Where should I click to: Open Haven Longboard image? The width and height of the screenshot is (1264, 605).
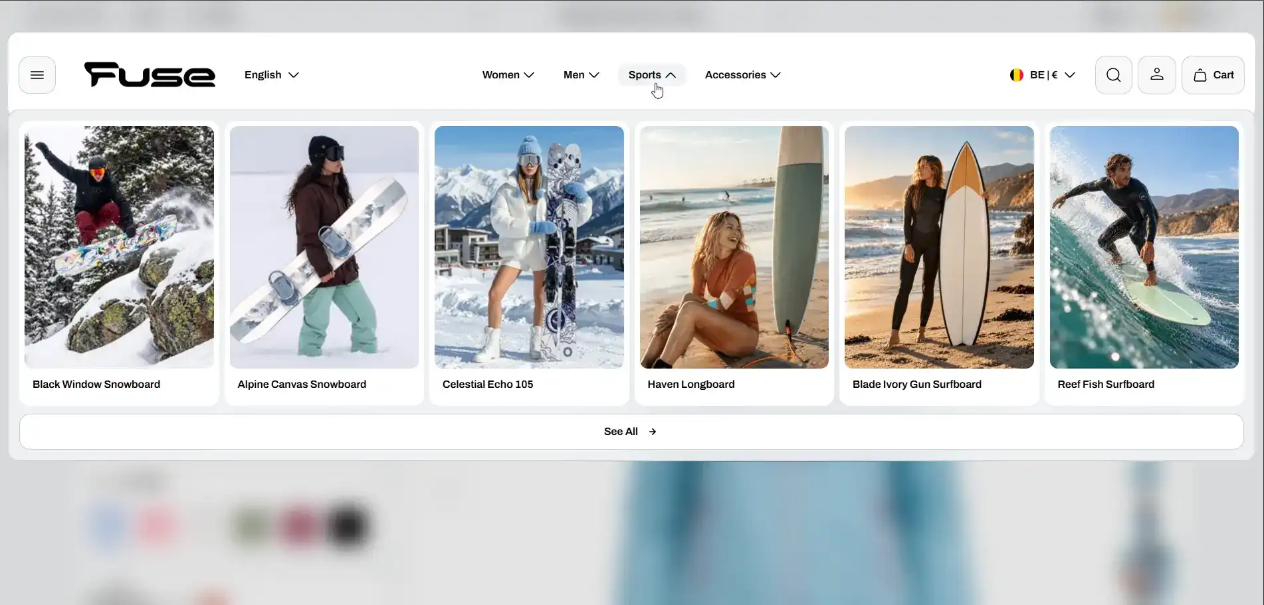pyautogui.click(x=734, y=247)
